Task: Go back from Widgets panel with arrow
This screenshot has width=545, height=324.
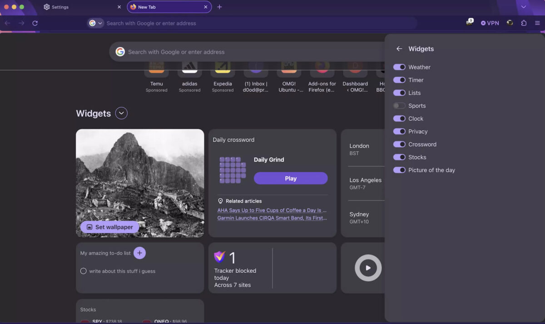Action: tap(399, 49)
